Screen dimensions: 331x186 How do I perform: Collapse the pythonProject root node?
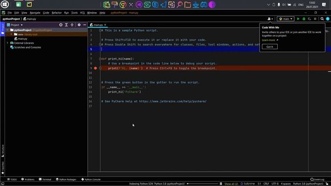point(7,30)
